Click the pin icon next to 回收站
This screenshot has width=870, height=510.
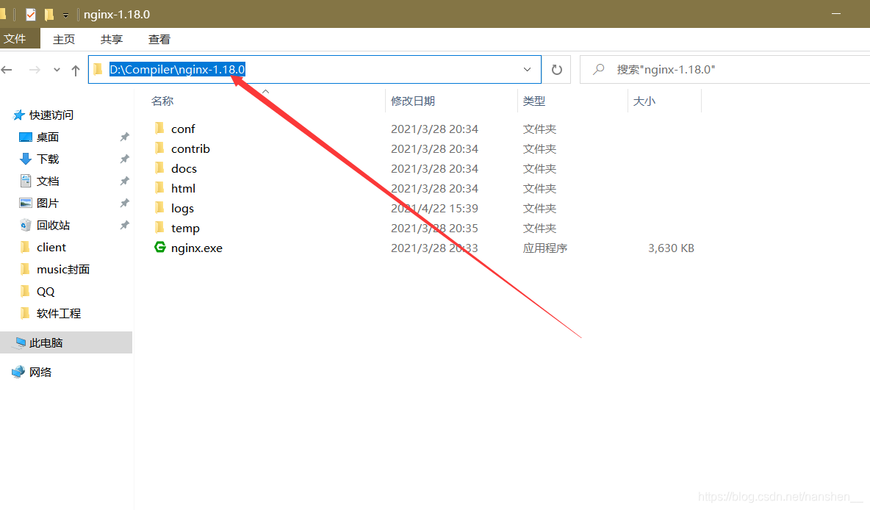(x=124, y=225)
